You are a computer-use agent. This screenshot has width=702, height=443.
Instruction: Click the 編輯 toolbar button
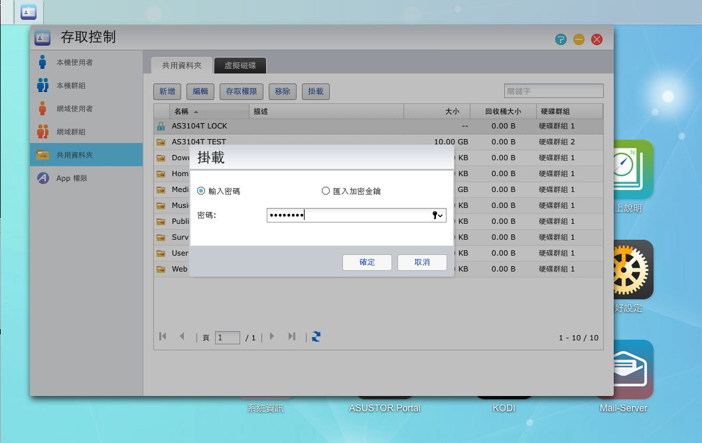pyautogui.click(x=200, y=91)
